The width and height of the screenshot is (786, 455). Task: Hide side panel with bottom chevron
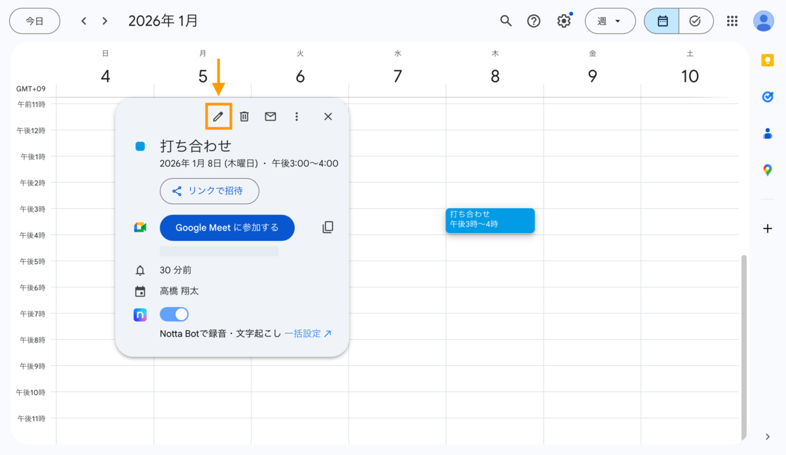click(x=768, y=437)
